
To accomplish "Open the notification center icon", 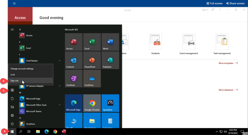I will 242,131.
